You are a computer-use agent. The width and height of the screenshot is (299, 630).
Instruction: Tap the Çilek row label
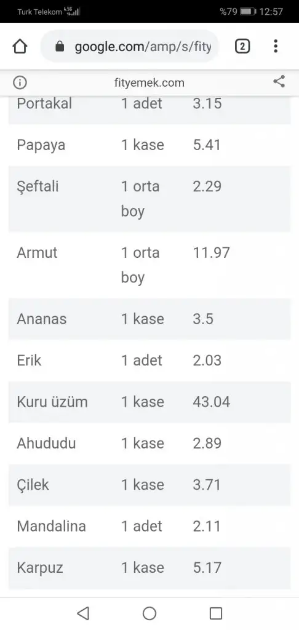pos(33,485)
